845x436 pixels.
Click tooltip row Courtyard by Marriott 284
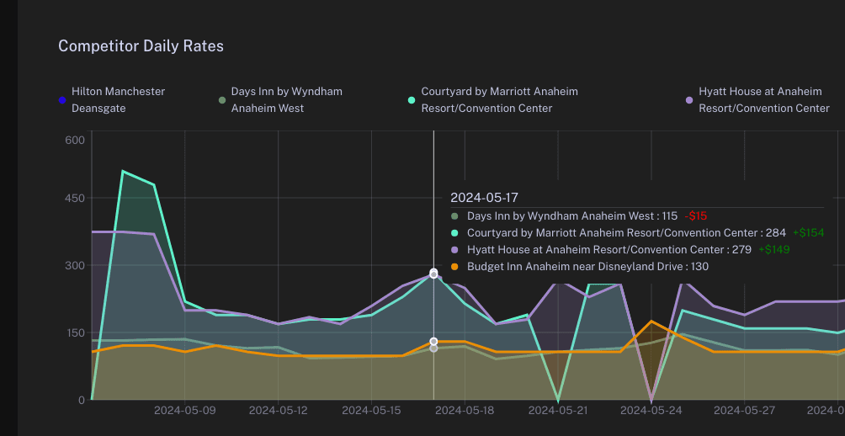[x=637, y=233]
